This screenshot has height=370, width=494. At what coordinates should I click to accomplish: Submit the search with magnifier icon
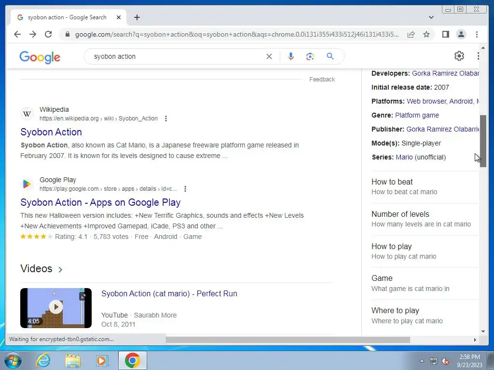point(330,56)
